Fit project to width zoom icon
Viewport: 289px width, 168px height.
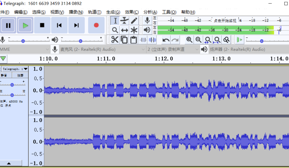[217, 40]
